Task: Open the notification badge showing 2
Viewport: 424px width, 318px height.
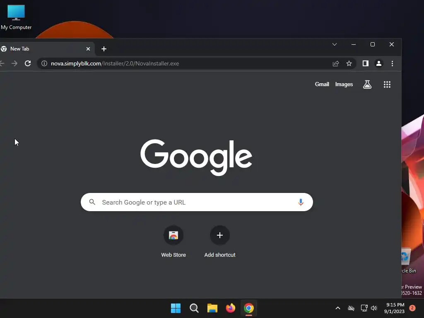Action: coord(412,308)
